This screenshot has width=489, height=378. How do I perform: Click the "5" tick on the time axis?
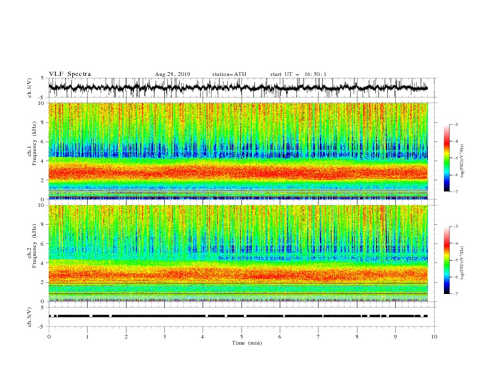241,337
